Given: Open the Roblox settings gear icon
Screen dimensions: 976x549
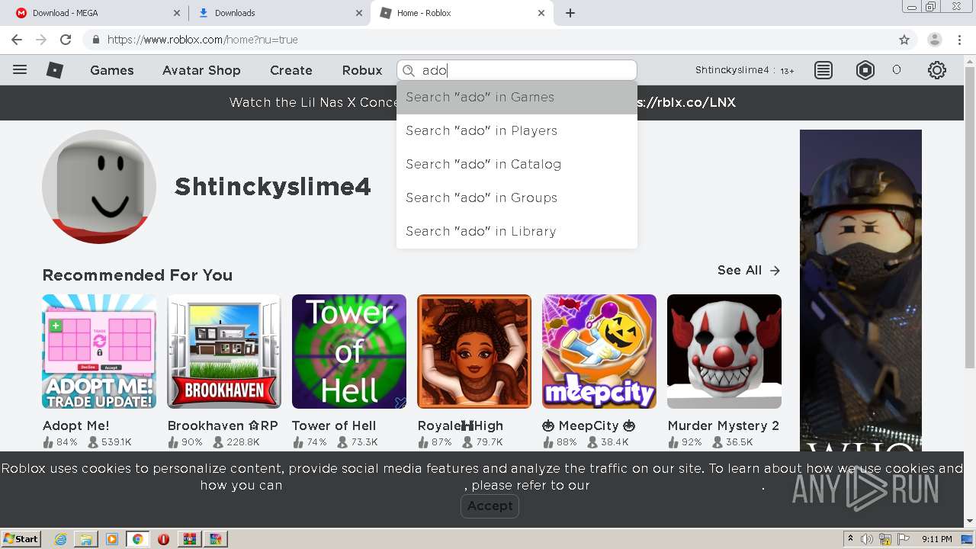Looking at the screenshot, I should pyautogui.click(x=937, y=70).
